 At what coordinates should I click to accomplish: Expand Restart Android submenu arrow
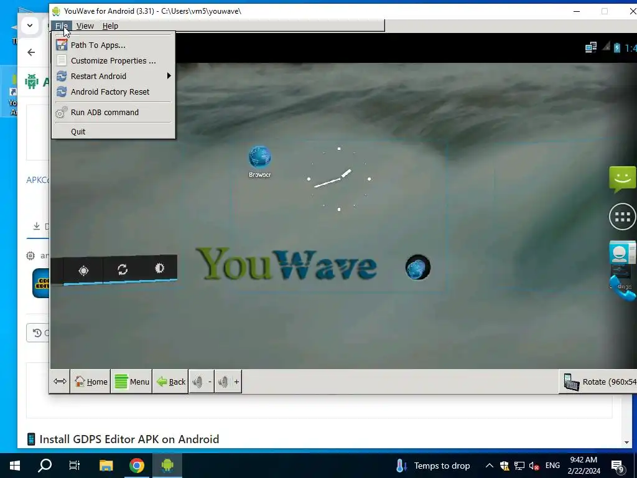point(169,76)
